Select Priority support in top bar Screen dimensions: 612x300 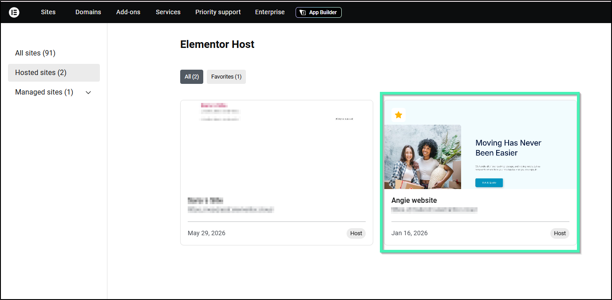pos(218,12)
